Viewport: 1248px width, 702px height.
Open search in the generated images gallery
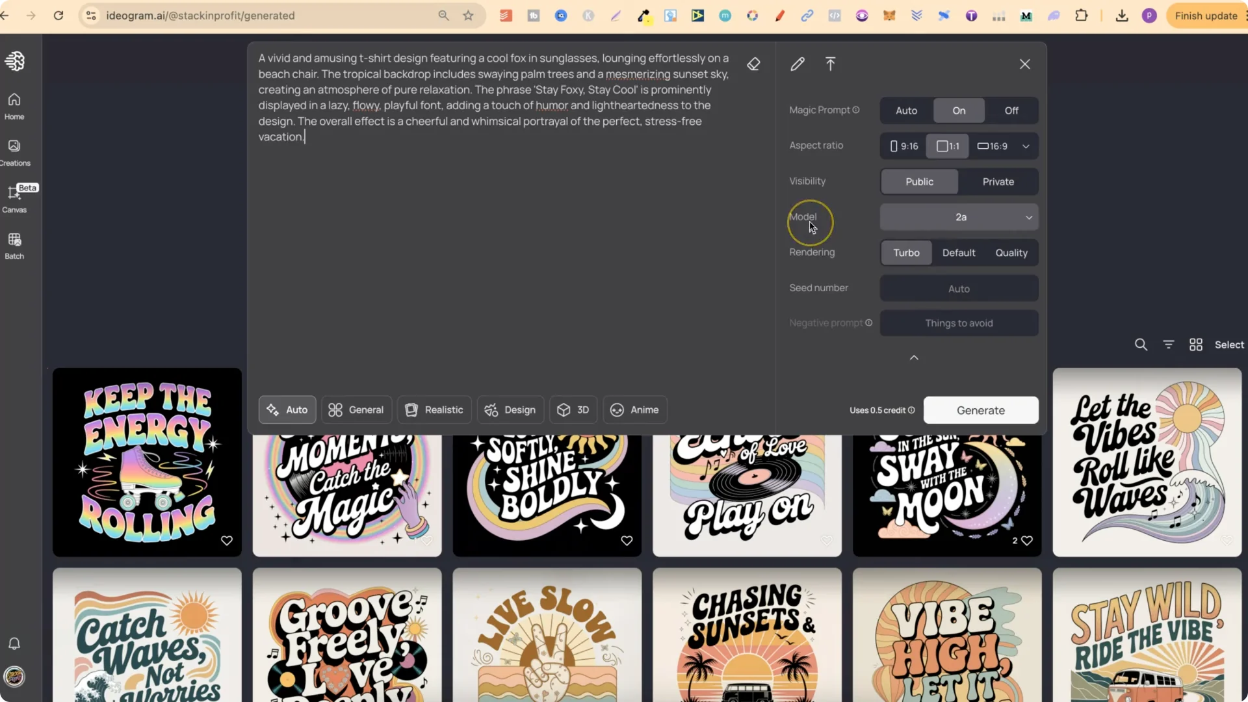(1141, 344)
